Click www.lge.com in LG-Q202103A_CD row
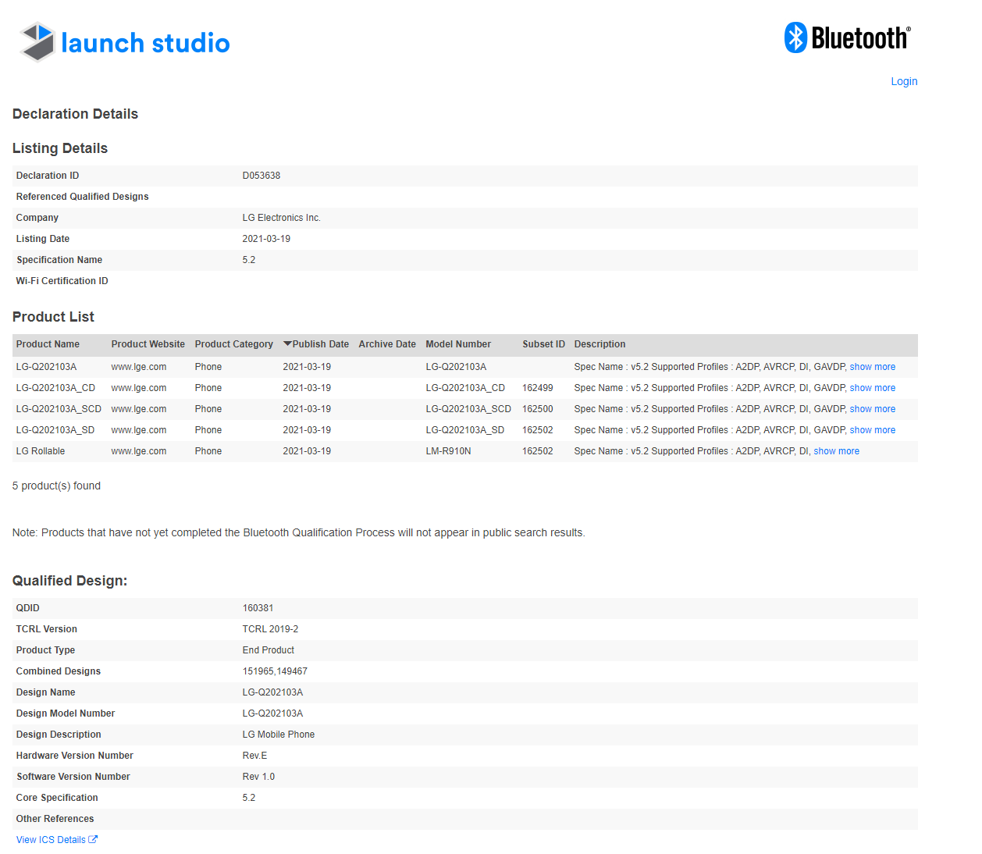Screen dimensions: 982x854 point(139,388)
